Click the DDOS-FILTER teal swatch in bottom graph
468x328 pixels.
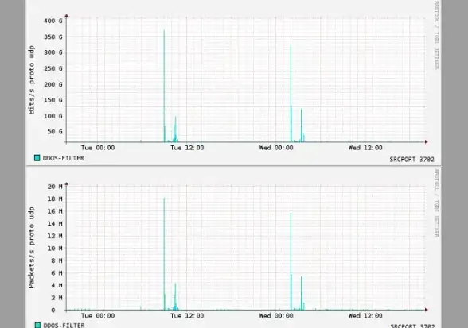coord(37,325)
